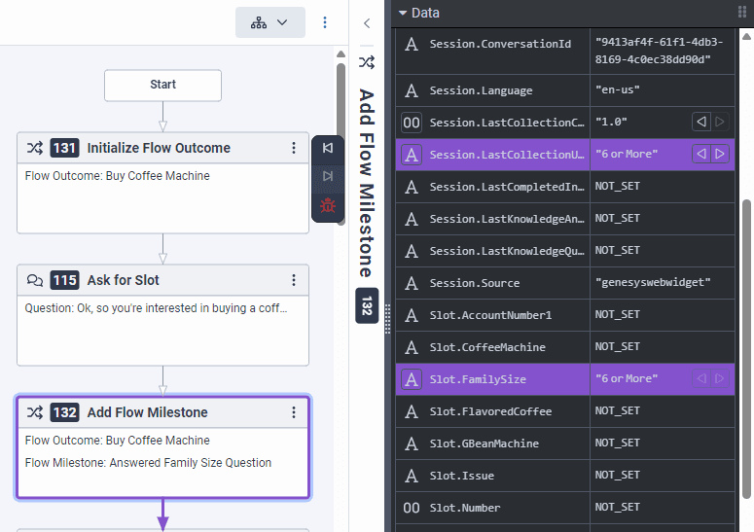Click the shuffle icon above Add Flow Milestone panel title
The width and height of the screenshot is (754, 532).
367,62
